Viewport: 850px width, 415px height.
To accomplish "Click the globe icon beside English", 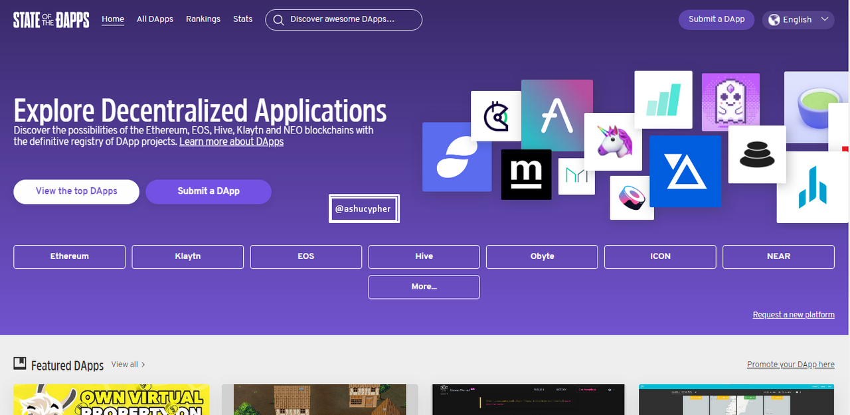I will click(x=774, y=19).
